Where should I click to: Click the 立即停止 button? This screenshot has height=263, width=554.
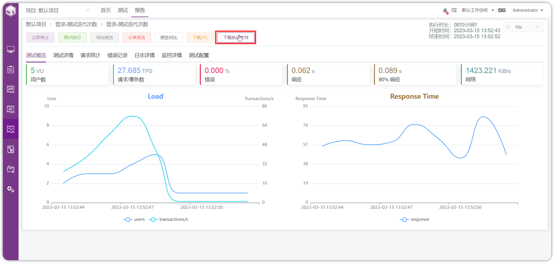click(40, 38)
